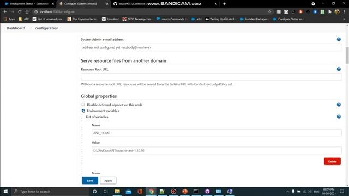Switch to Chrome on the taskbar
The height and width of the screenshot is (196, 349).
click(x=151, y=191)
